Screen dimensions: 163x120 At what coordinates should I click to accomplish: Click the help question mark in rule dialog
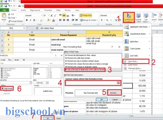(x=112, y=47)
